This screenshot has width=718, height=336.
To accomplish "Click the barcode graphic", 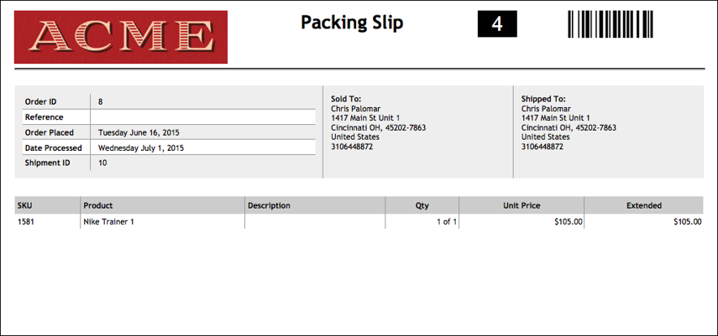I will 611,24.
